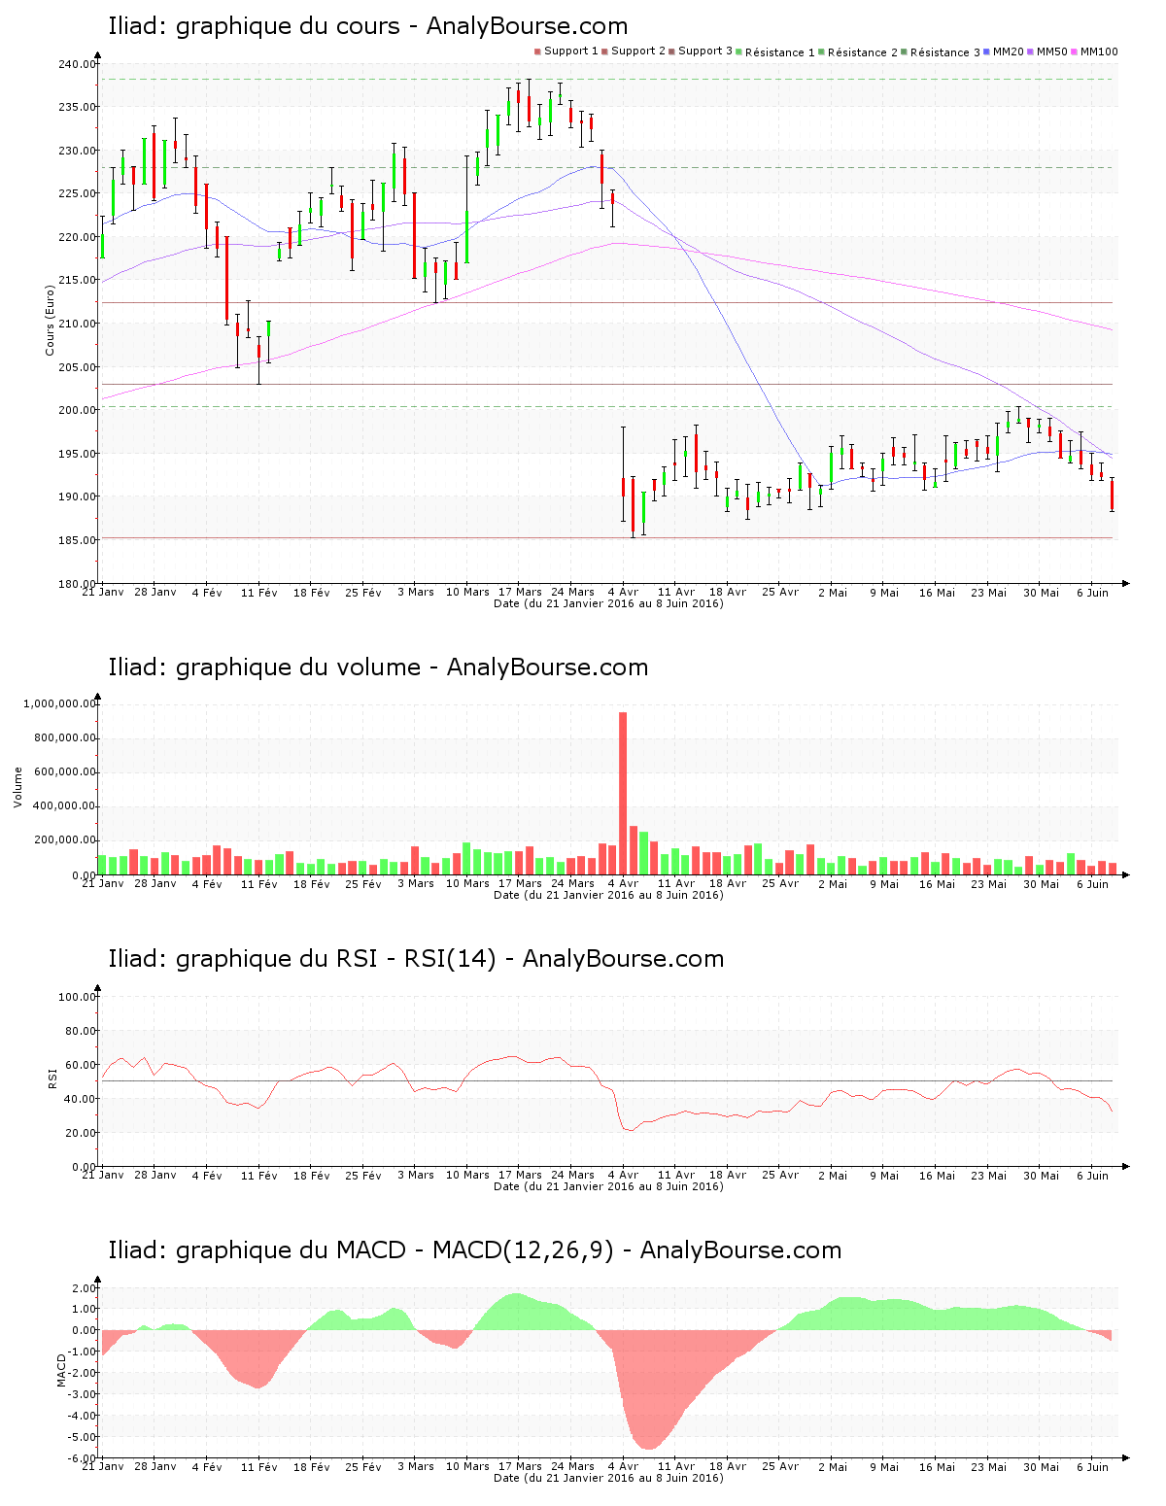Click the 'RSI' vertical axis label

point(52,1078)
